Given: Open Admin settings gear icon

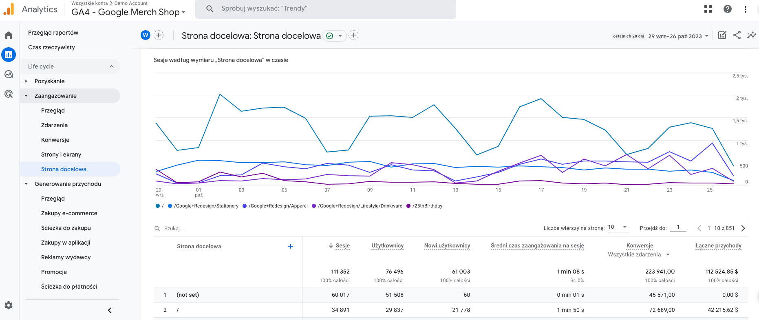Looking at the screenshot, I should click(x=9, y=305).
